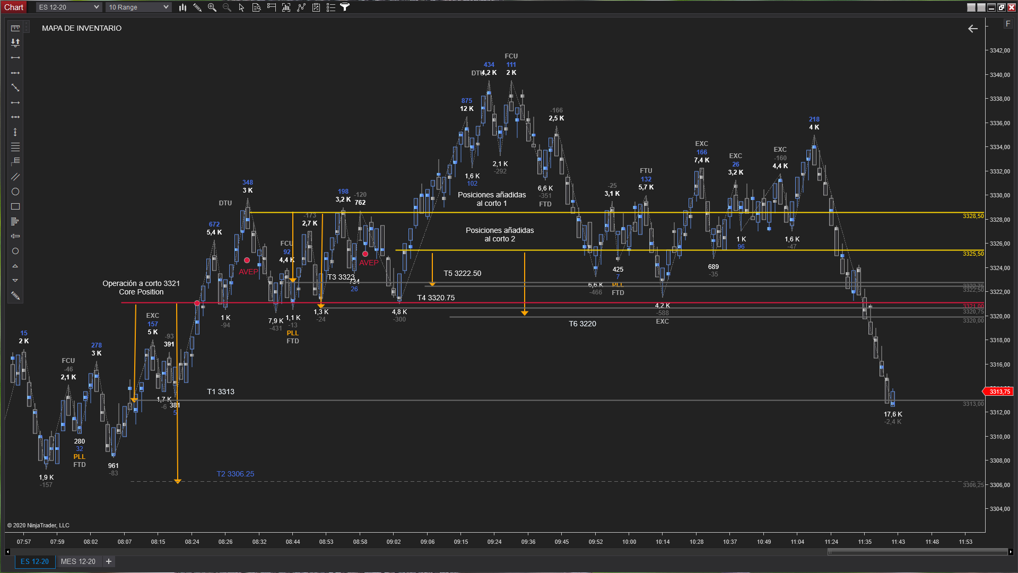Click the zoom in magnifier
Viewport: 1018px width, 573px height.
212,7
